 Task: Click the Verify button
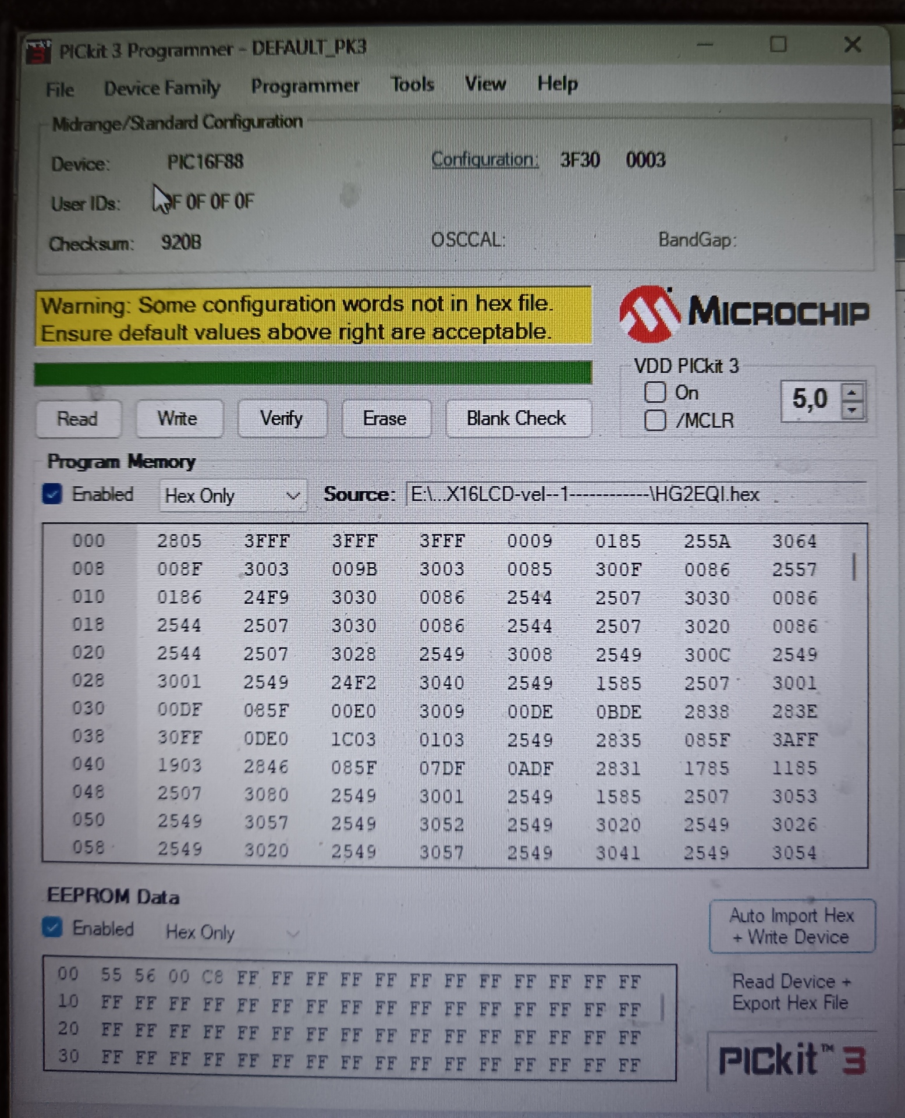click(282, 418)
